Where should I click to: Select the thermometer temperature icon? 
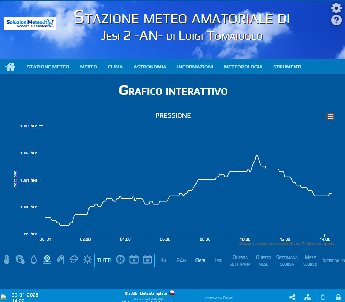coord(7,259)
